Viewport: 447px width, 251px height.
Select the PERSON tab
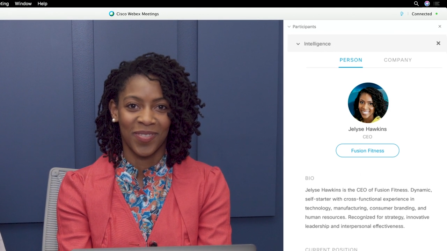pyautogui.click(x=351, y=60)
